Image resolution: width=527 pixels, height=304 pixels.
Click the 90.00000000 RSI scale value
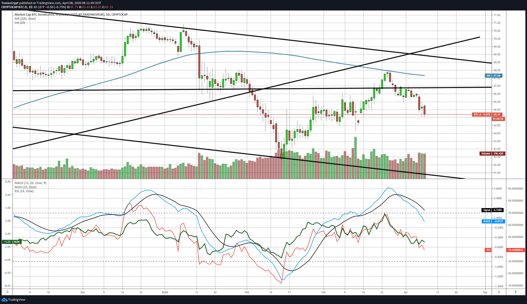[x=516, y=189]
